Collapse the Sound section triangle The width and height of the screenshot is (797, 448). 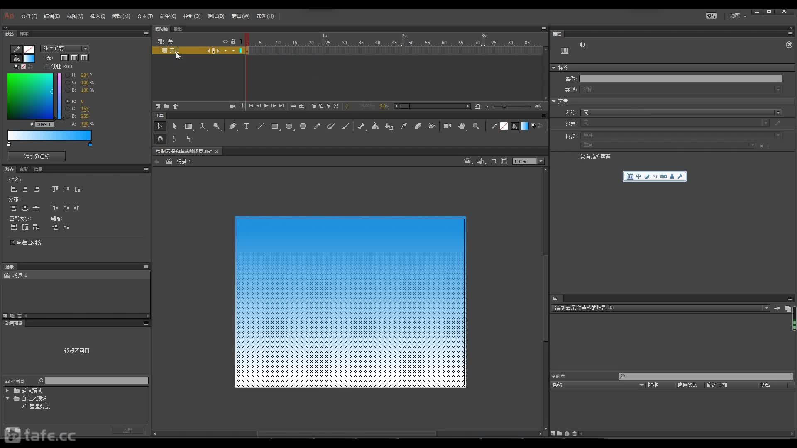[x=553, y=101]
